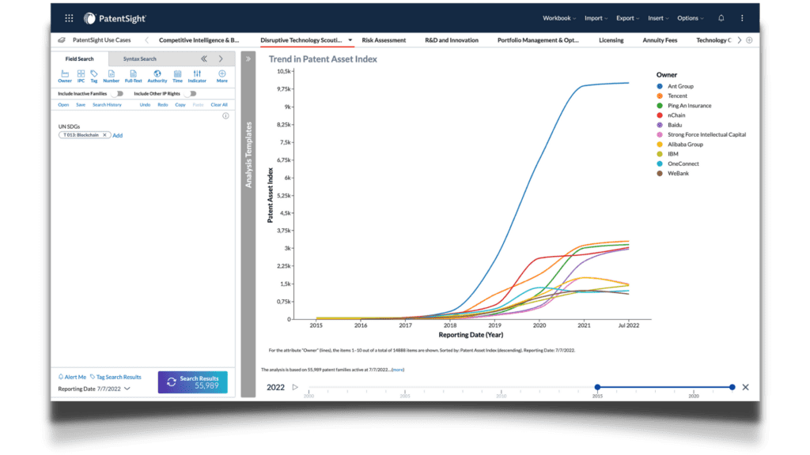The width and height of the screenshot is (810, 455).
Task: Expand the Export menu
Action: [x=629, y=17]
